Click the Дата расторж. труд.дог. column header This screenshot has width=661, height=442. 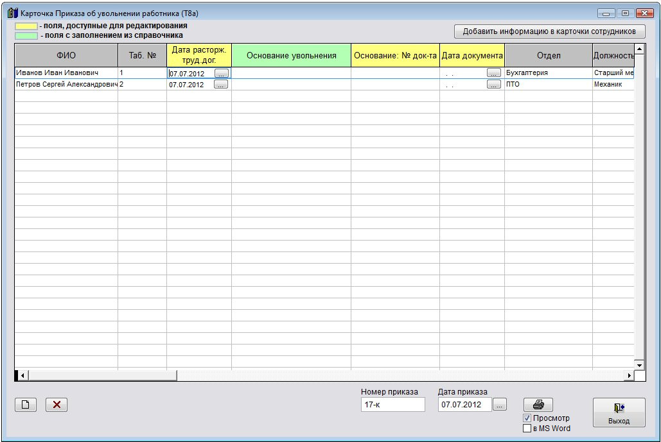click(x=199, y=55)
